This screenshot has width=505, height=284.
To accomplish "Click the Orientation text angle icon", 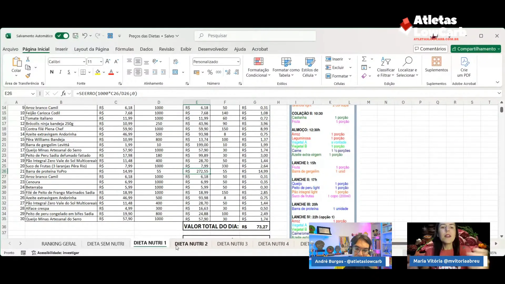I will 155,62.
